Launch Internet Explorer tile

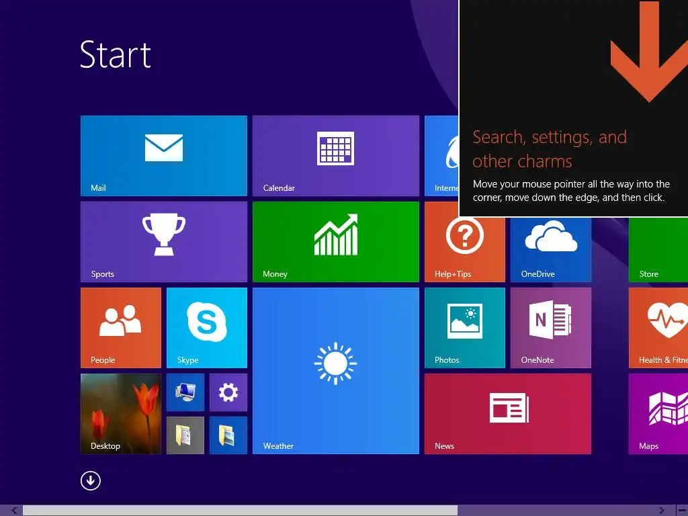[x=441, y=156]
